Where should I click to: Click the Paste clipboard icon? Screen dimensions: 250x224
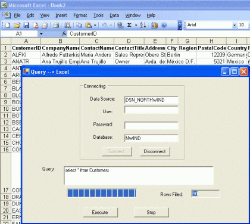click(89, 25)
